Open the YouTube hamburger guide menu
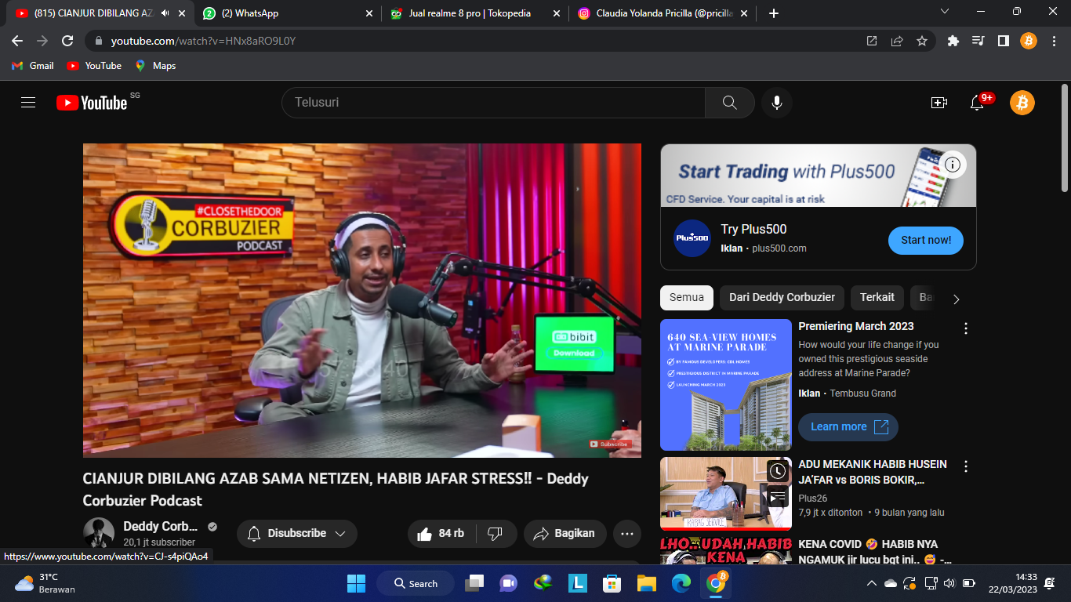Viewport: 1071px width, 602px height. pos(28,103)
